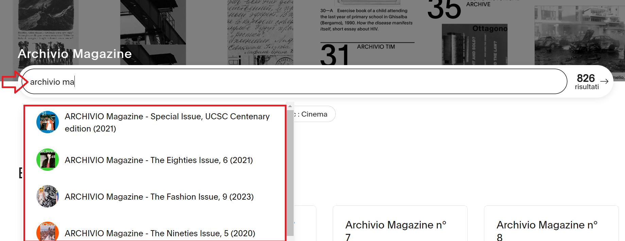This screenshot has width=625, height=241.
Task: Choose The Eighties Issue, 6 (2021) suggestion text
Action: [159, 160]
